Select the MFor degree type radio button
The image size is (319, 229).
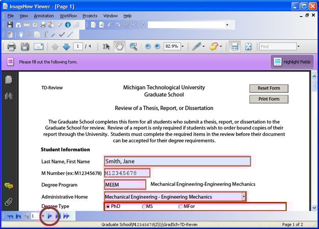[x=180, y=207]
